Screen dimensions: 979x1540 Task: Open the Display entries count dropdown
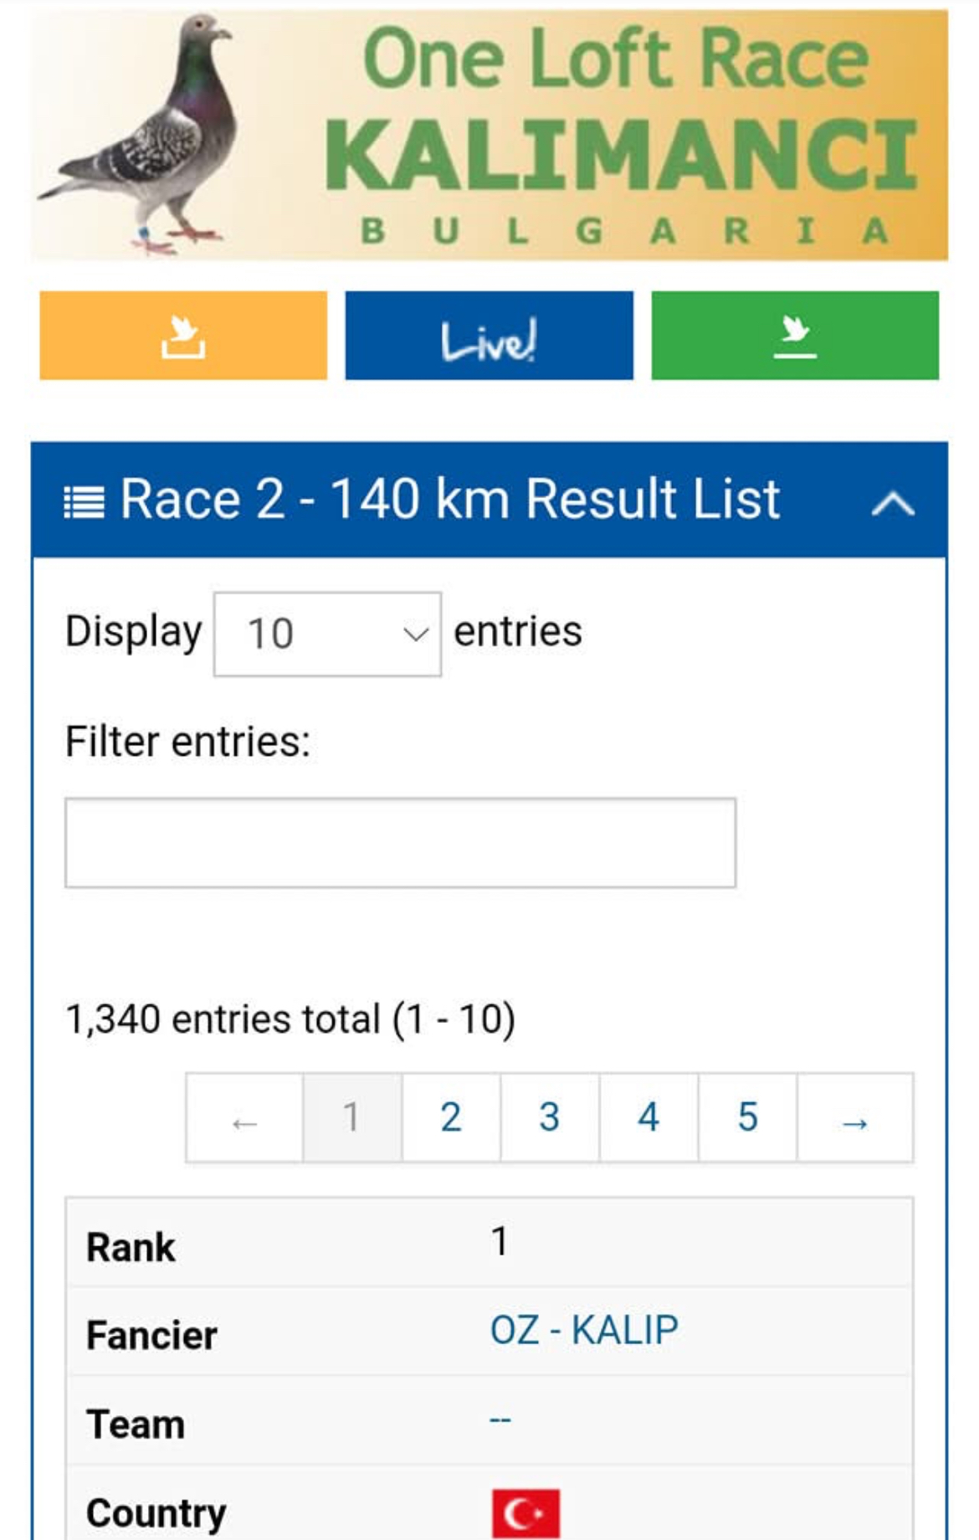tap(327, 634)
